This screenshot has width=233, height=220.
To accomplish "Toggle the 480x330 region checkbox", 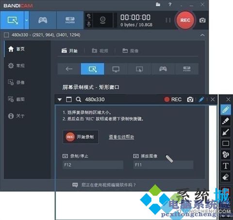I will click(6, 35).
